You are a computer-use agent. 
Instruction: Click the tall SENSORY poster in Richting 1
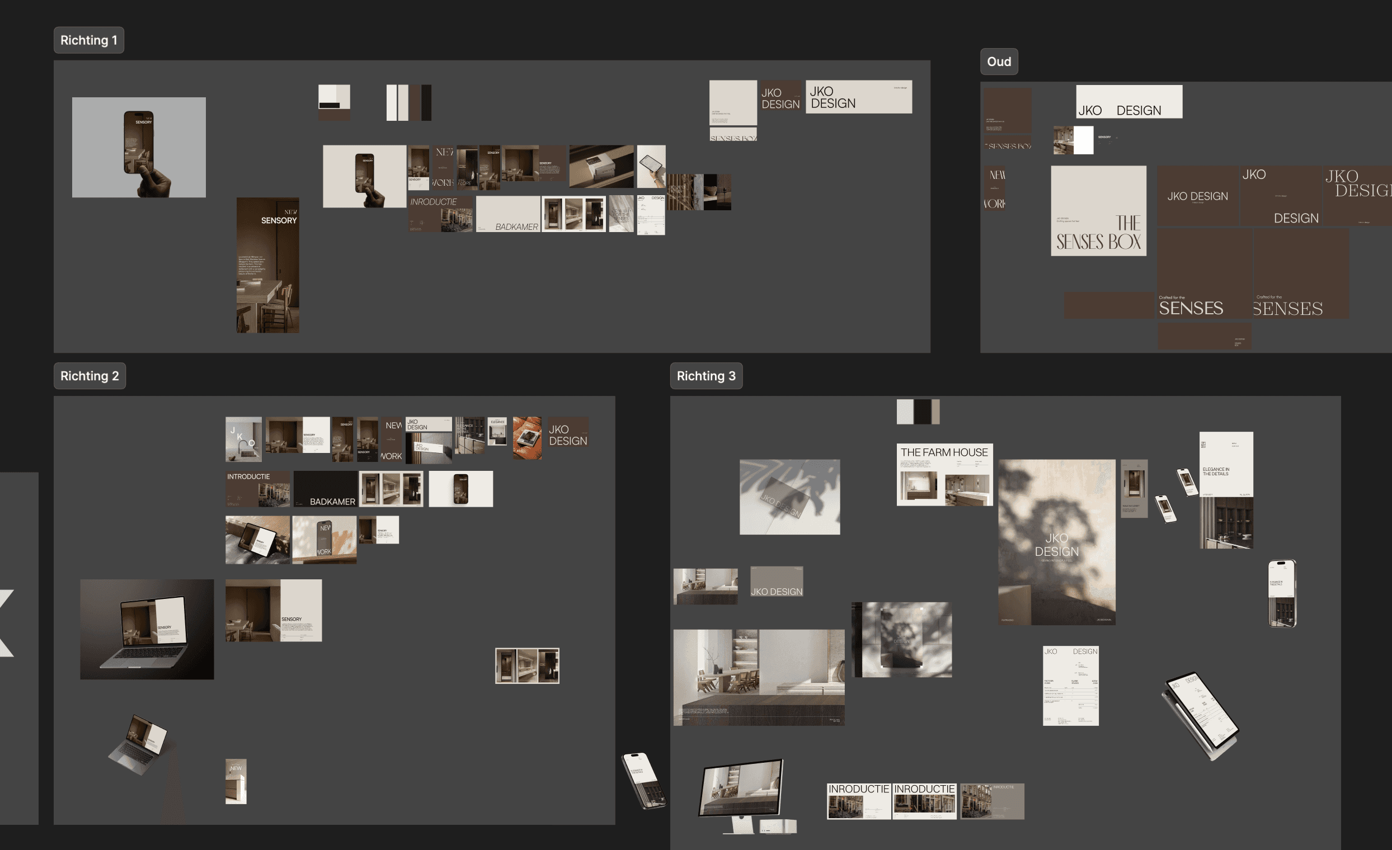click(268, 265)
